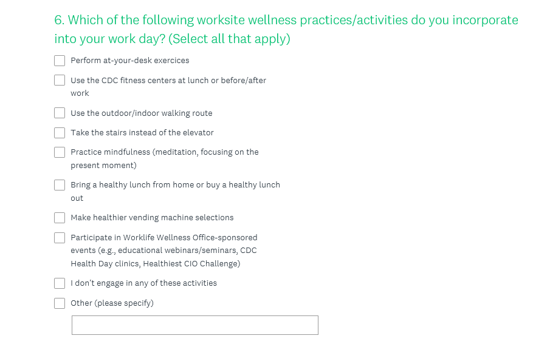This screenshot has width=533, height=364.
Task: Enable 'Take the stairs instead of the elevator' checkbox
Action: click(60, 132)
